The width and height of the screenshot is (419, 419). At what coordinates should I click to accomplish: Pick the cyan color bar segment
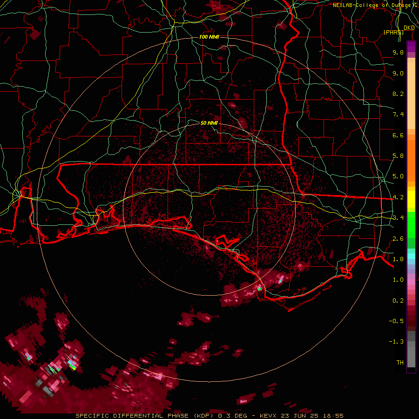click(x=411, y=256)
